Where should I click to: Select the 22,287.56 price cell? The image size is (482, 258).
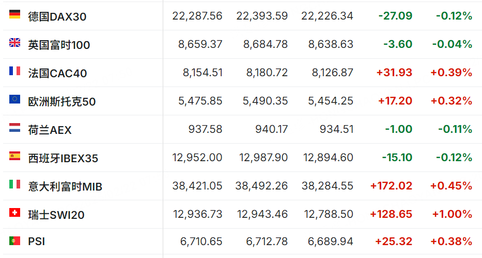[x=197, y=16]
